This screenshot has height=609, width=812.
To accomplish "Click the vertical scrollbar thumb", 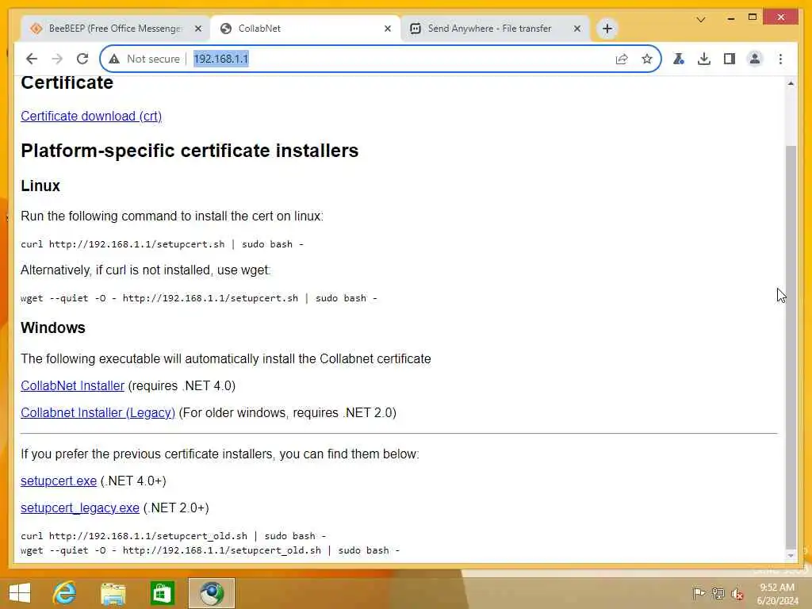I will 791,347.
